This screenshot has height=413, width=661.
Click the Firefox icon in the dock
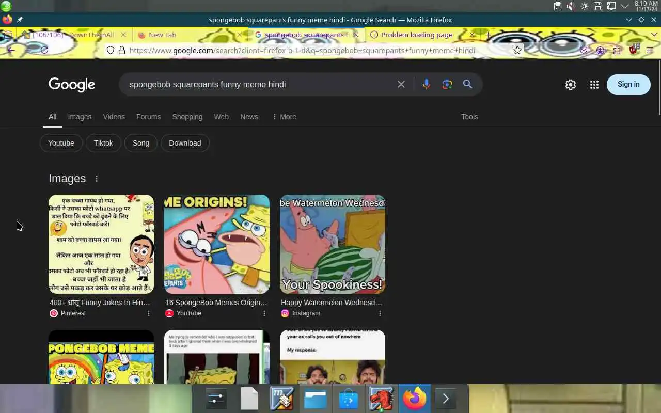point(414,399)
